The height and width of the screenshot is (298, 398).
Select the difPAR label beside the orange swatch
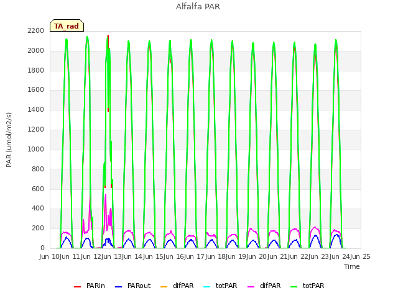[x=183, y=286]
